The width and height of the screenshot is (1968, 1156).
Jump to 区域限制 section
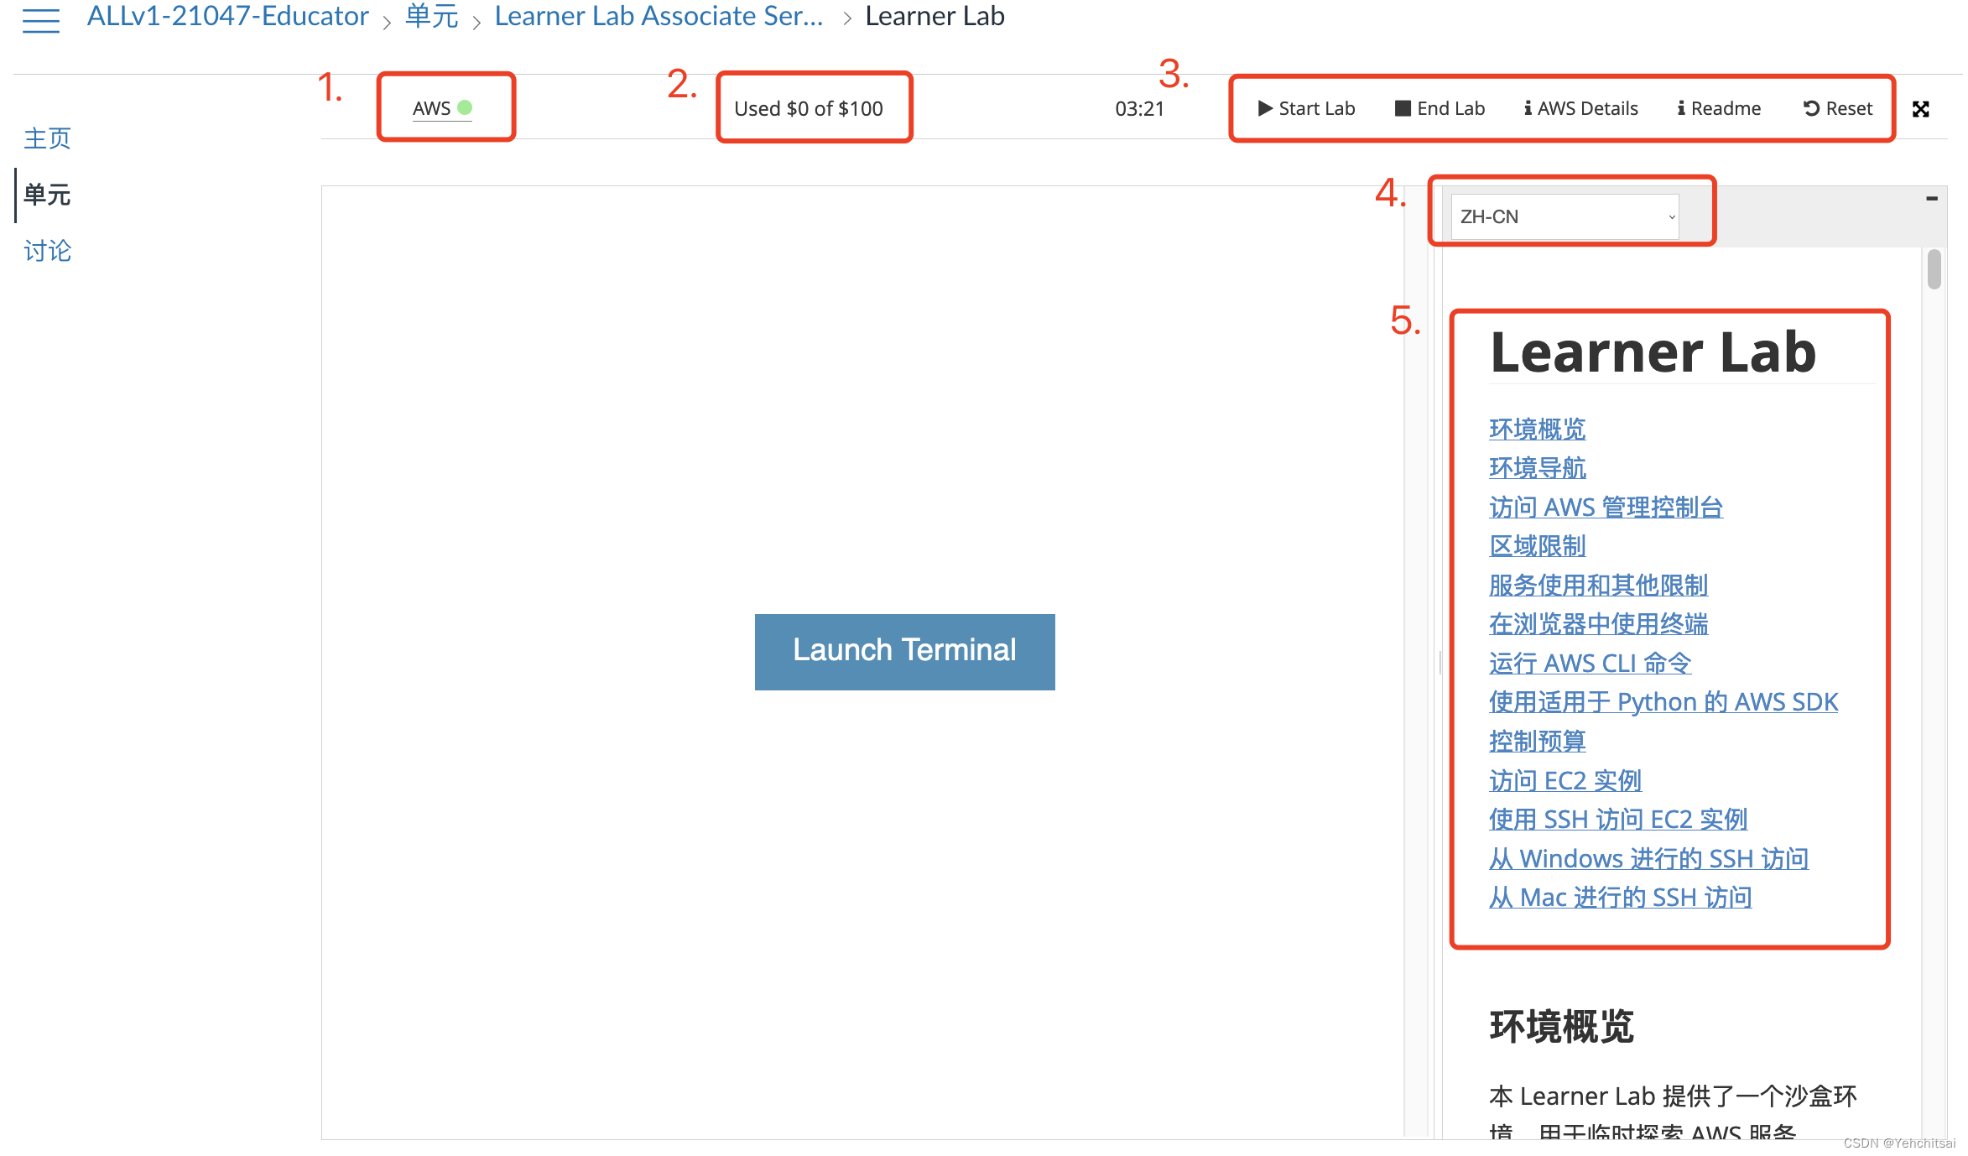point(1537,545)
